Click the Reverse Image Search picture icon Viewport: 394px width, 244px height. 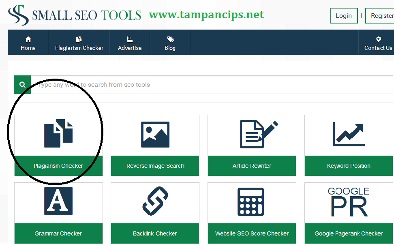click(x=155, y=135)
